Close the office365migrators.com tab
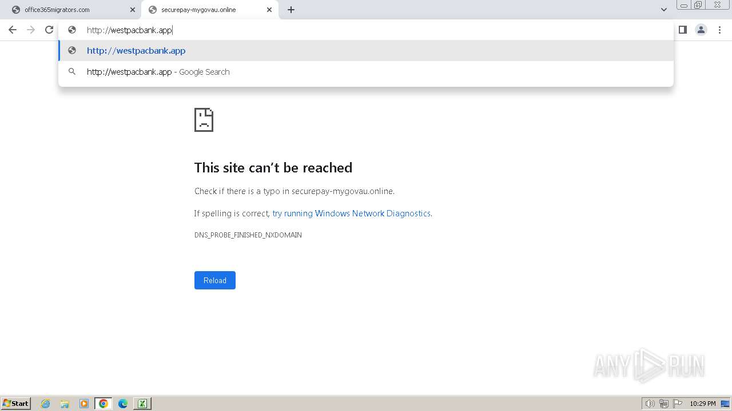732x411 pixels. pyautogui.click(x=133, y=10)
